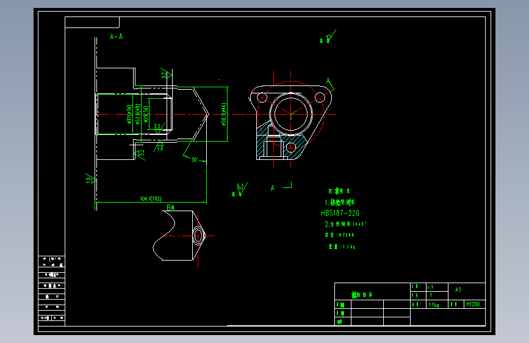Select the '2.' chamfer 1x45° note line
The width and height of the screenshot is (529, 343).
coord(345,224)
